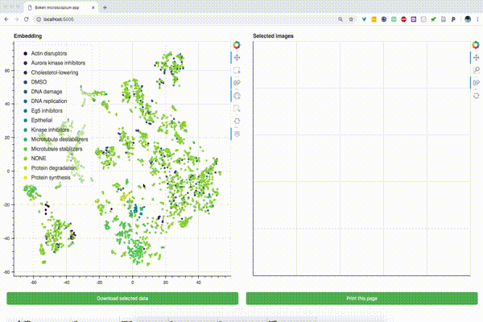Select the Pan tool in the Embedding toolbar
The width and height of the screenshot is (483, 322).
237,58
